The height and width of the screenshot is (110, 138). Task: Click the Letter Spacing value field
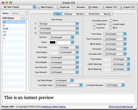coord(107,64)
